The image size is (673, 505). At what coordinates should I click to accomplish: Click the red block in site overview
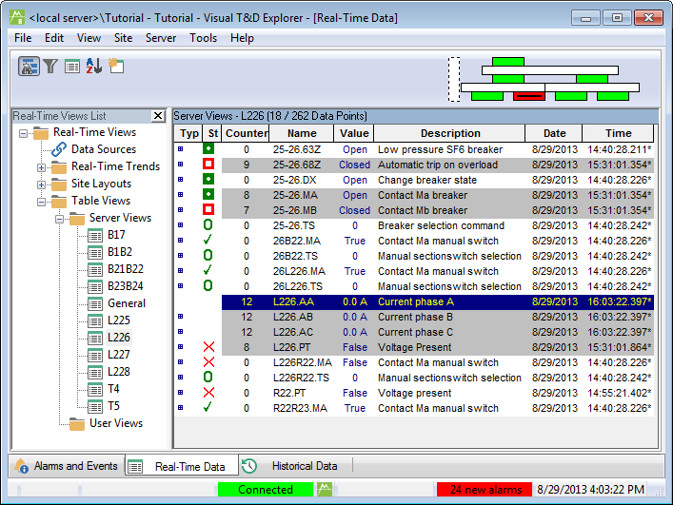coord(529,96)
